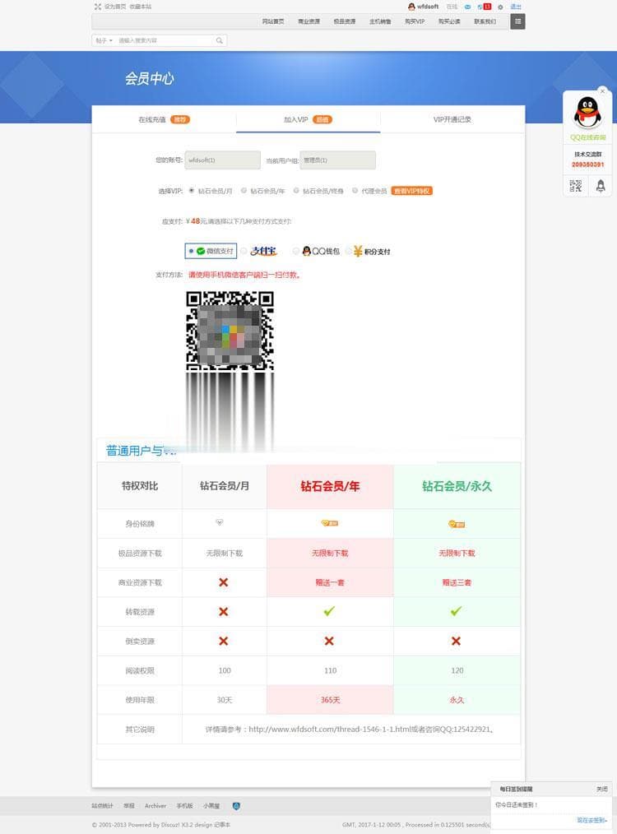Click the fullscreen icon at top-left

[x=97, y=7]
